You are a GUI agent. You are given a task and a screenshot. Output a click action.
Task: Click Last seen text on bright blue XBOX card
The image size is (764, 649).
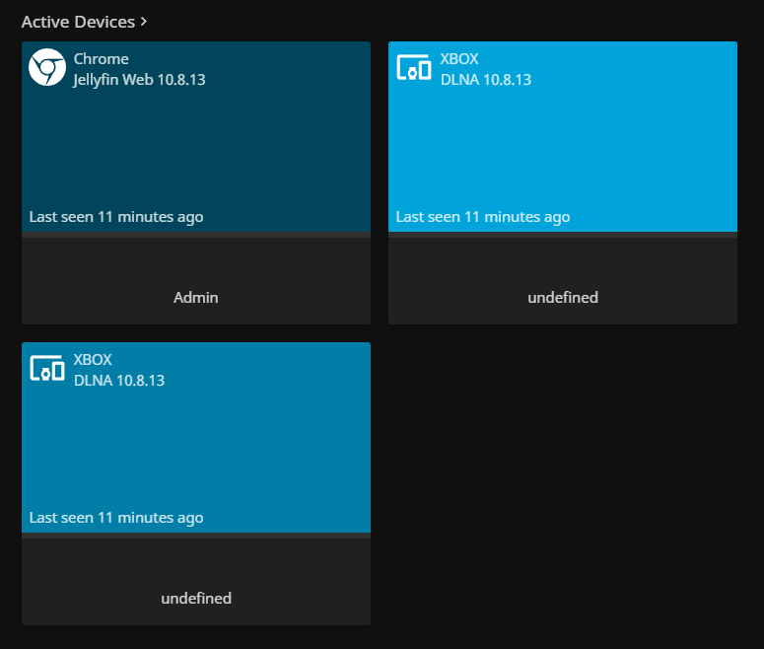click(x=483, y=216)
